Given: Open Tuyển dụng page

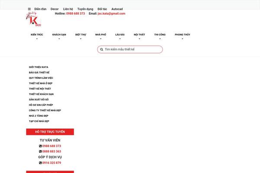Looking at the screenshot, I should pos(85,9).
